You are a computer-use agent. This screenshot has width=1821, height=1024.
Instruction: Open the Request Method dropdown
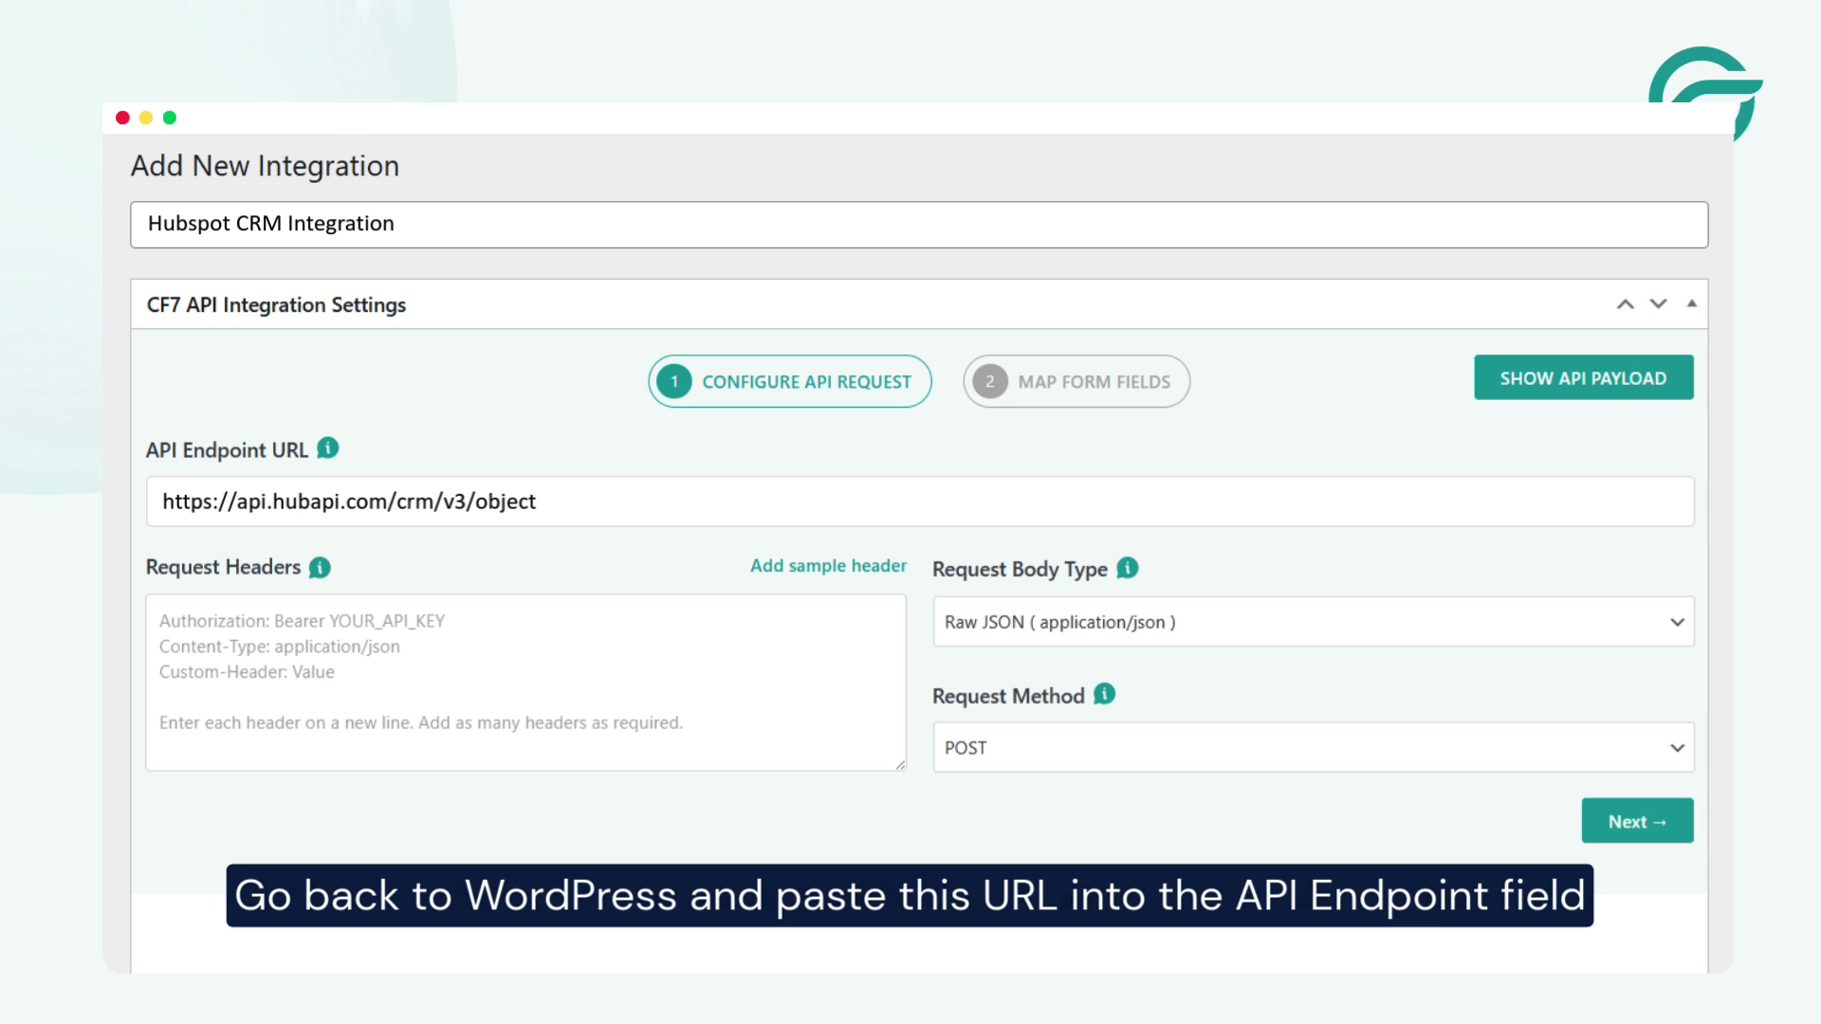pyautogui.click(x=1314, y=747)
